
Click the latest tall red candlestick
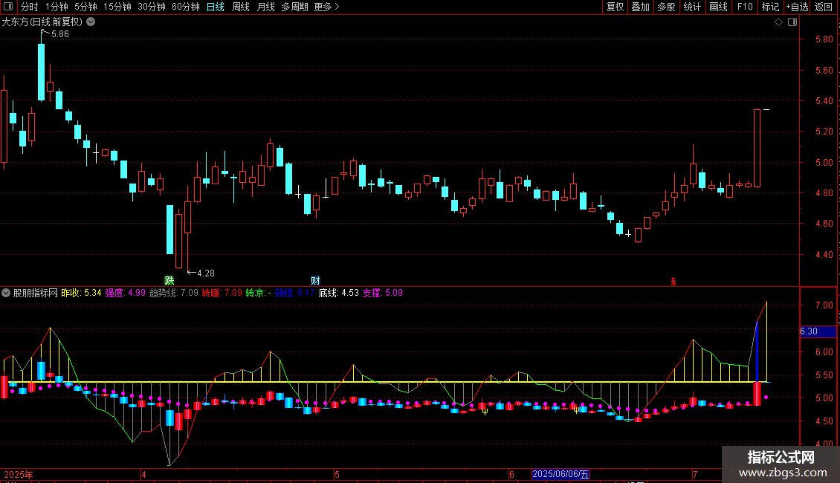click(757, 149)
